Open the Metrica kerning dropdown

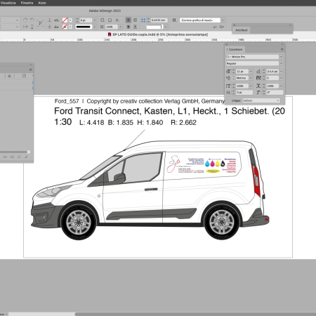point(251,78)
